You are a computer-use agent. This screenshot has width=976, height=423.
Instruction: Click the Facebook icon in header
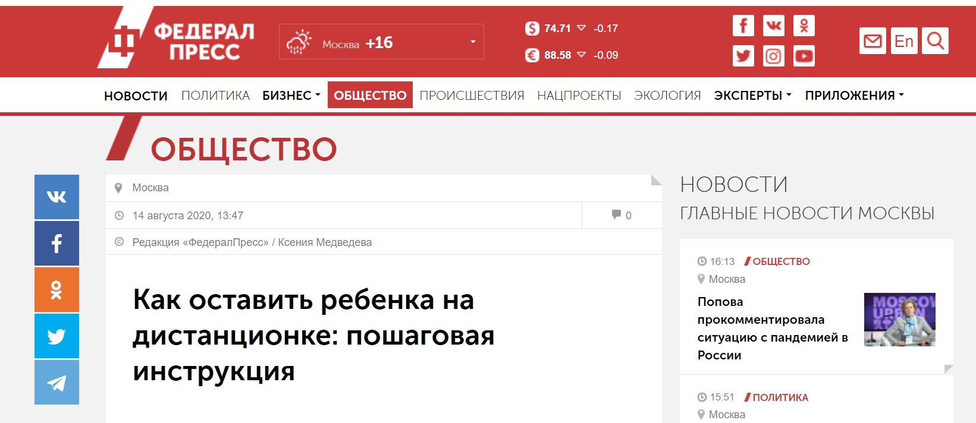tap(743, 26)
